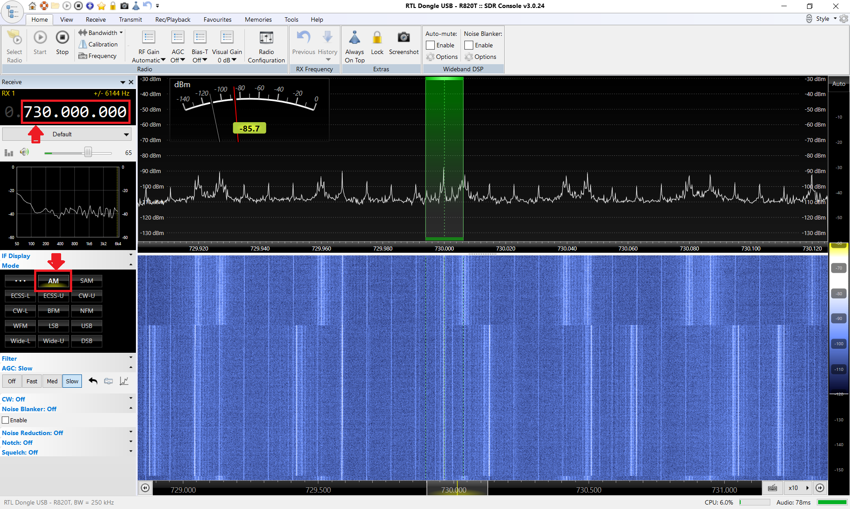The height and width of the screenshot is (509, 850).
Task: Tick the Enable checkbox under Noise Blanker: Off
Action: click(6, 420)
